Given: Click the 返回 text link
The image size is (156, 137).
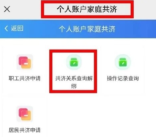Looking at the screenshot, I should coord(17,28).
